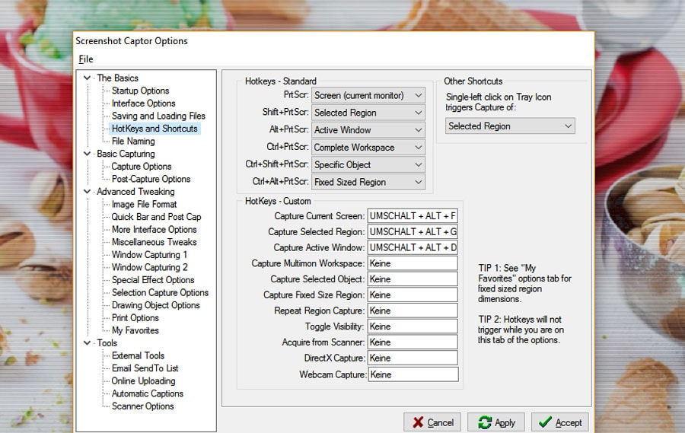Screen dimensions: 685x433
Task: Open the File menu
Action: click(85, 59)
